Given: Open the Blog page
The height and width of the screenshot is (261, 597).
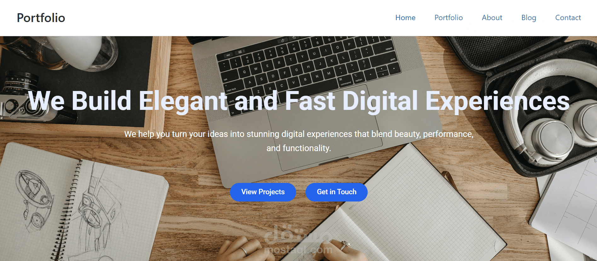Looking at the screenshot, I should coord(529,18).
